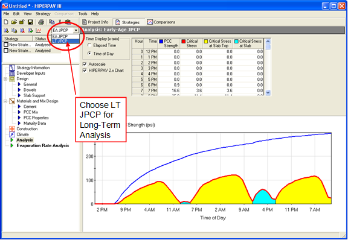Click the Copy toolbar icon
This screenshot has height=240, width=348.
[x=52, y=22]
